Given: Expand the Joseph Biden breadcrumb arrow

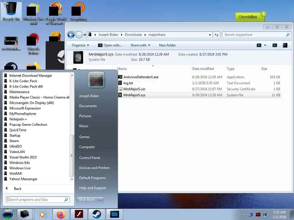Looking at the screenshot, I should tap(121, 35).
